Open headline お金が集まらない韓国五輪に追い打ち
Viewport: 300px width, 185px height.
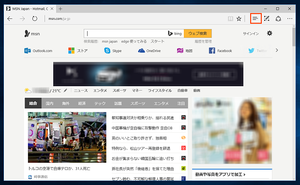(x=143, y=158)
